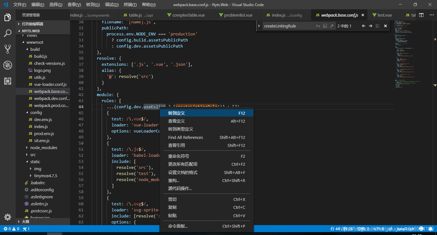Open the Search view in activity bar

tap(8, 33)
